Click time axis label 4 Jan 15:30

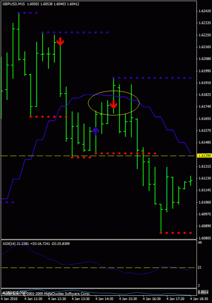click(x=128, y=299)
